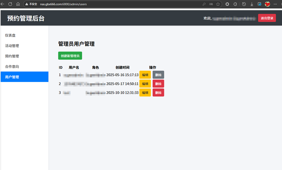Viewport: 282px width, 170px height.
Task: Click 创建新管理员 green button
Action: click(x=70, y=56)
